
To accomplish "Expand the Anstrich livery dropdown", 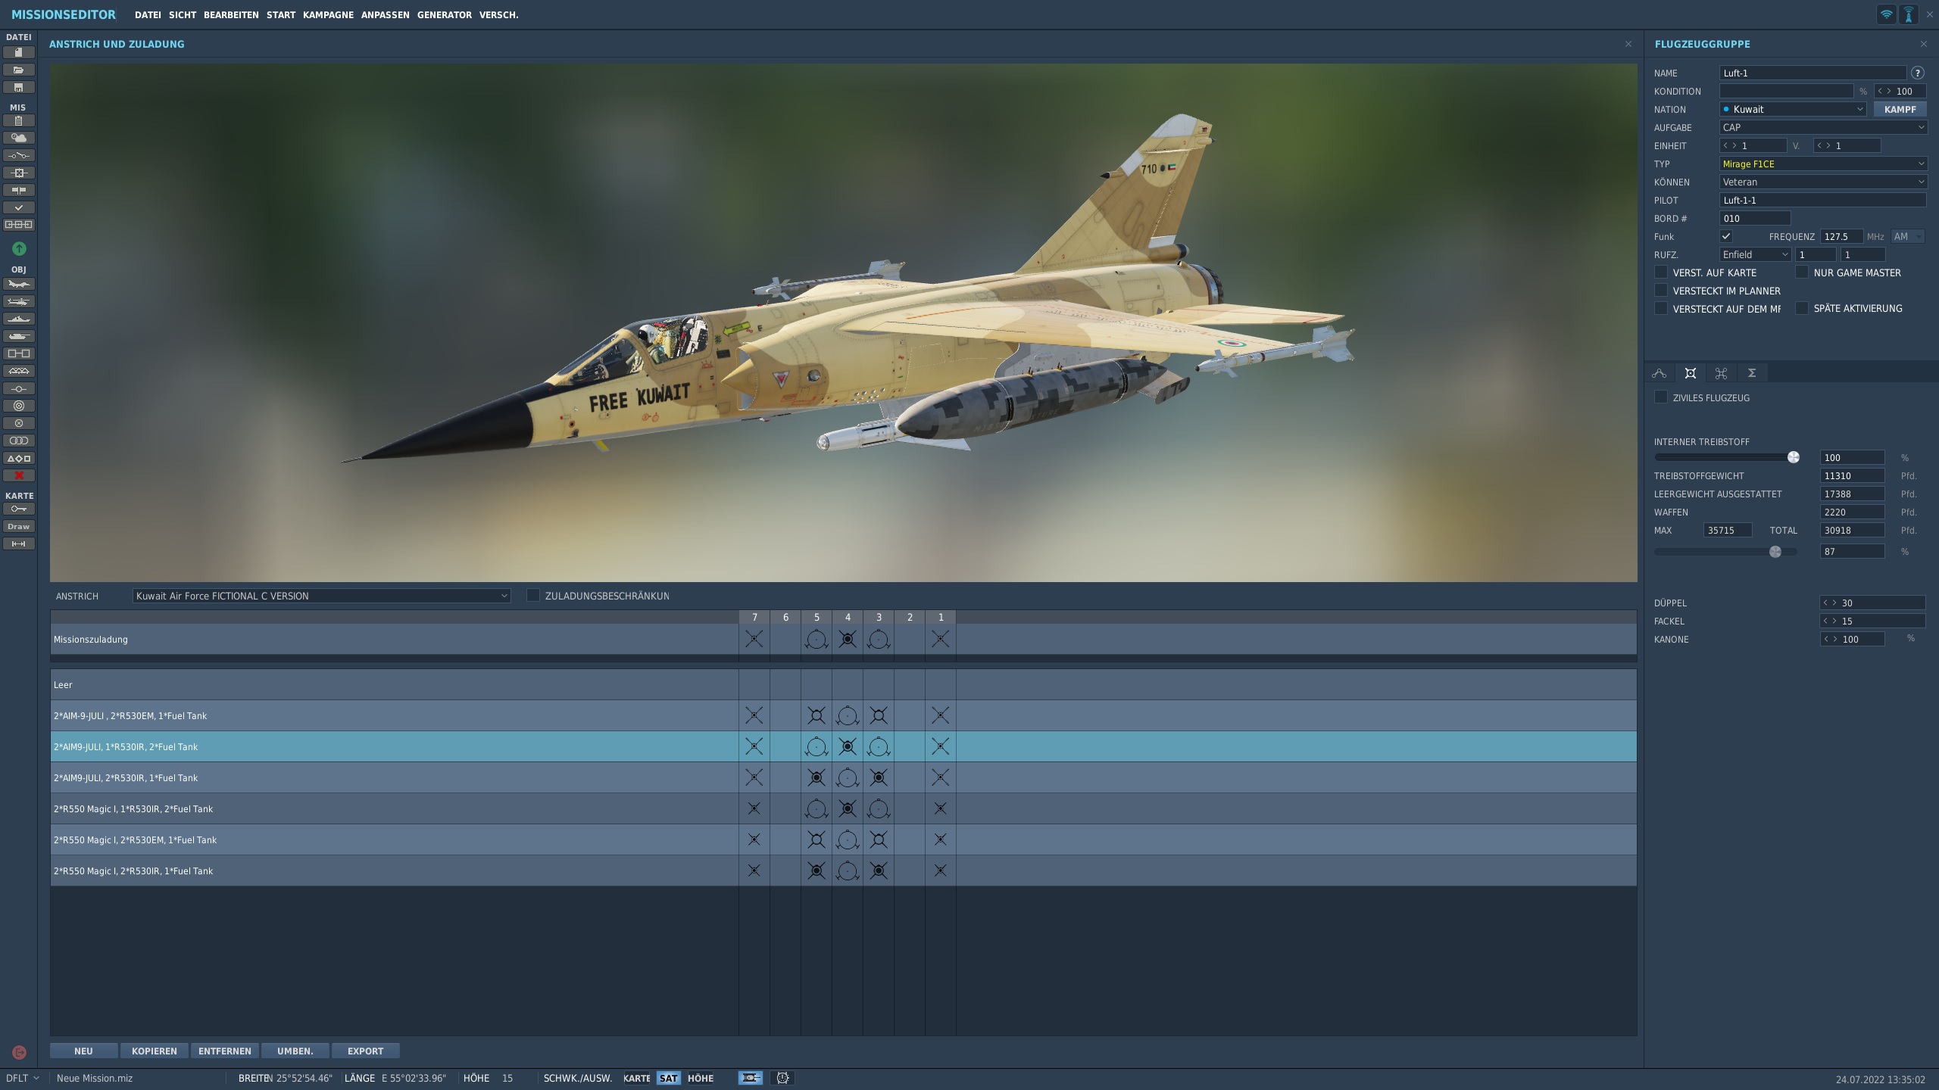I will coord(321,596).
